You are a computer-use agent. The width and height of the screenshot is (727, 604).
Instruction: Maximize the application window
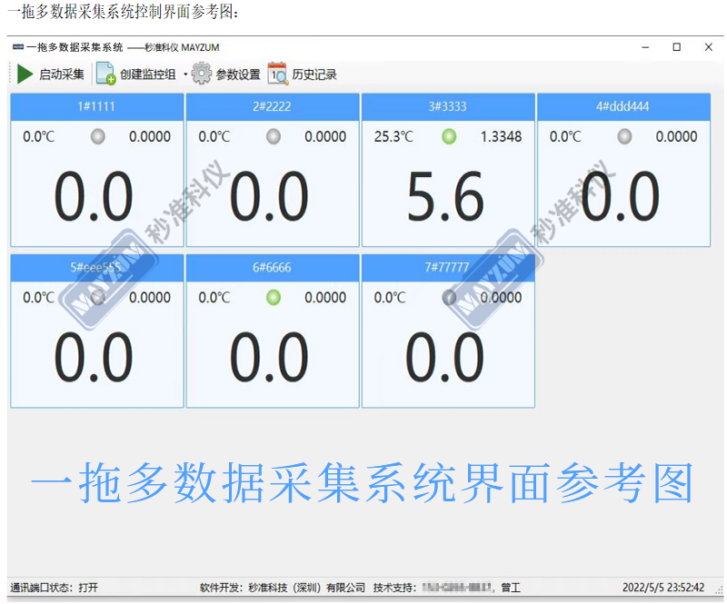point(676,47)
